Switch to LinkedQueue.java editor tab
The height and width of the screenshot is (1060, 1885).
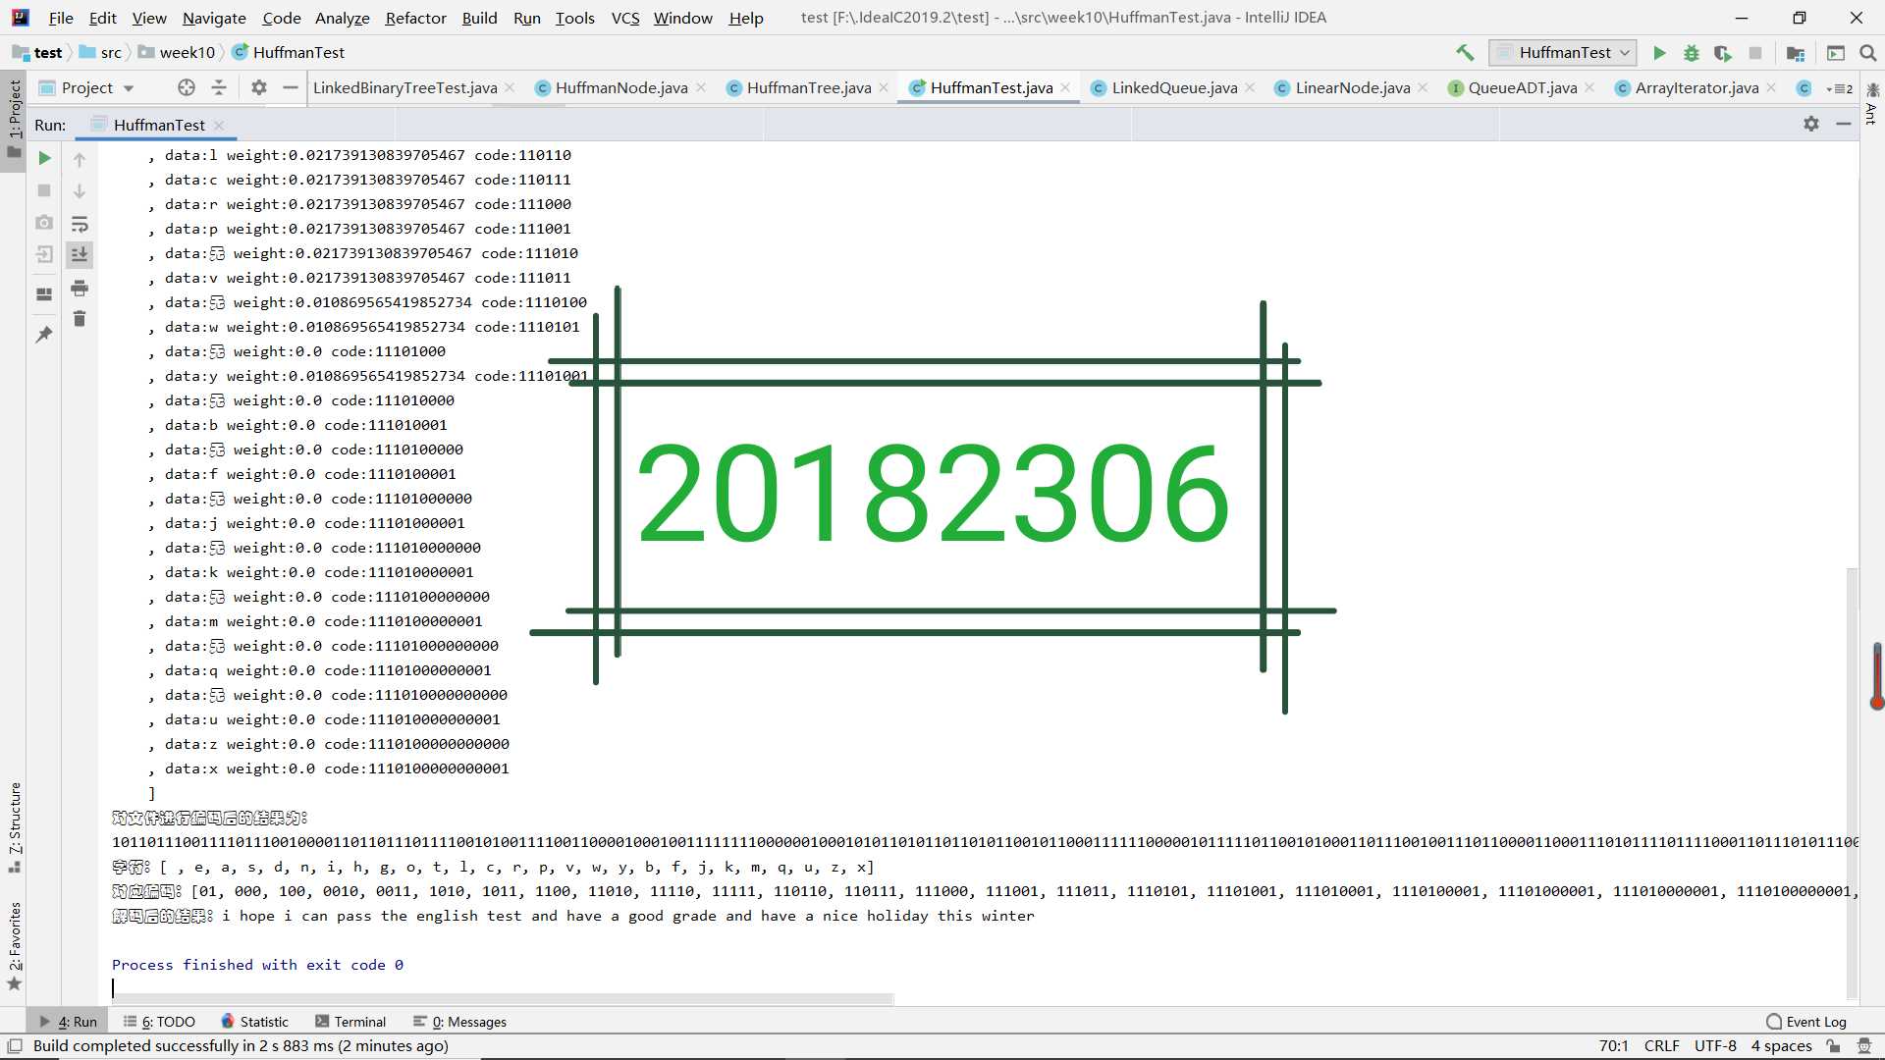coord(1174,87)
